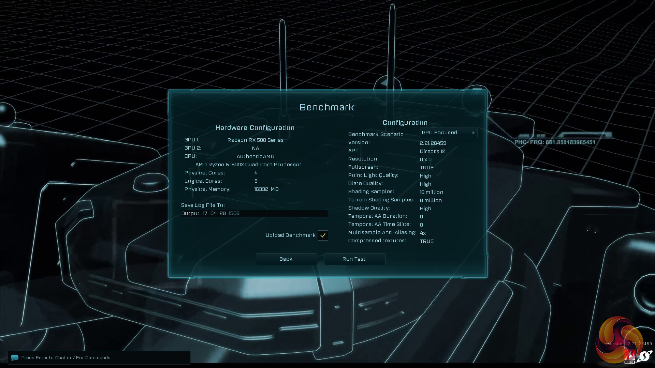The image size is (655, 368).
Task: Click the Version number text bottom right
Action: [x=630, y=344]
